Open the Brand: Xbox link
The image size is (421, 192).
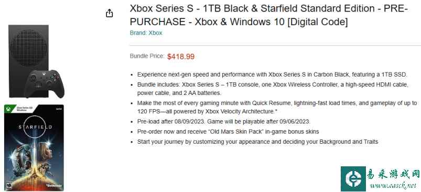146,33
